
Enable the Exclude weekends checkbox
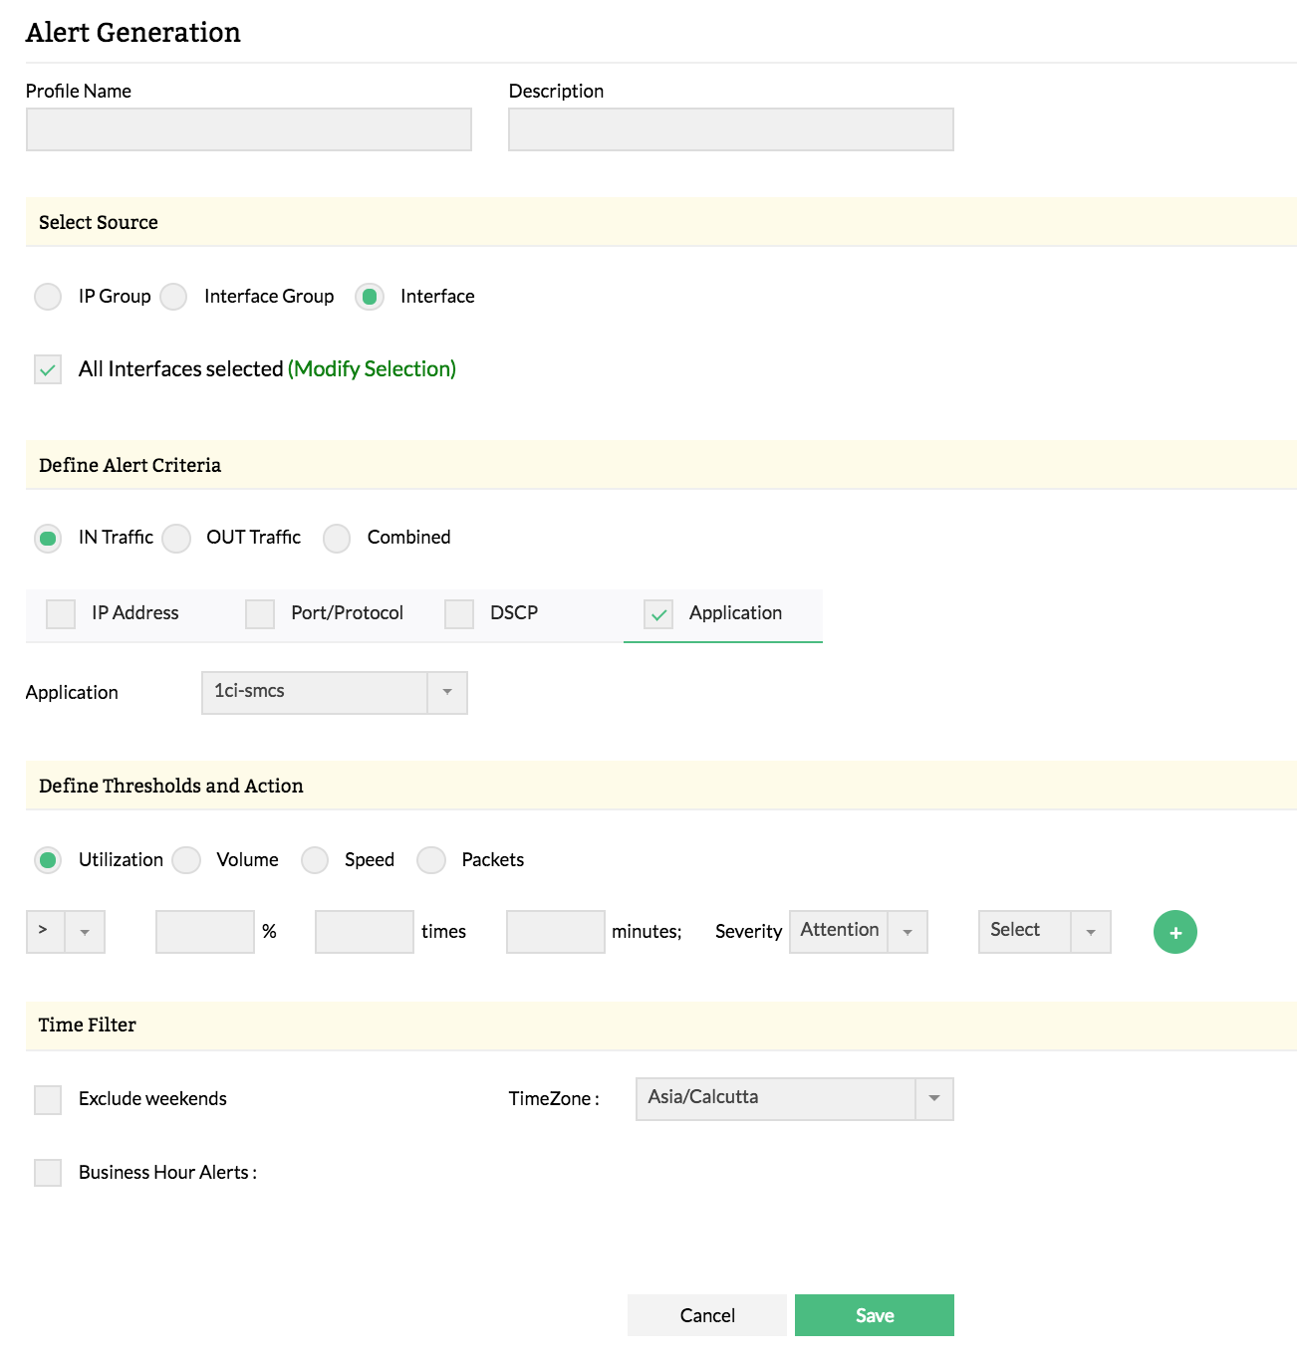(x=48, y=1099)
